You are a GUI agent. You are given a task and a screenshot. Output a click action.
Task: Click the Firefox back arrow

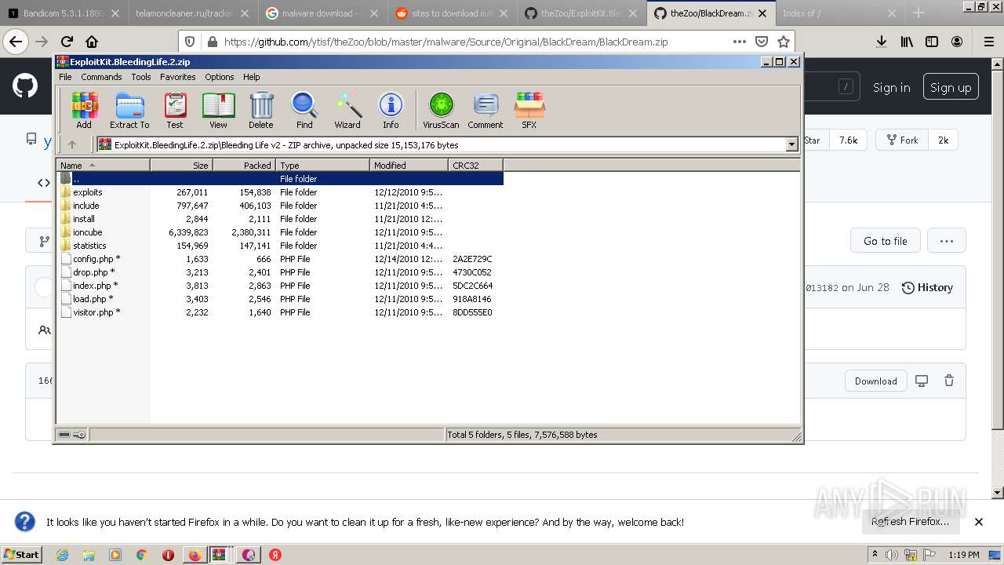(16, 42)
